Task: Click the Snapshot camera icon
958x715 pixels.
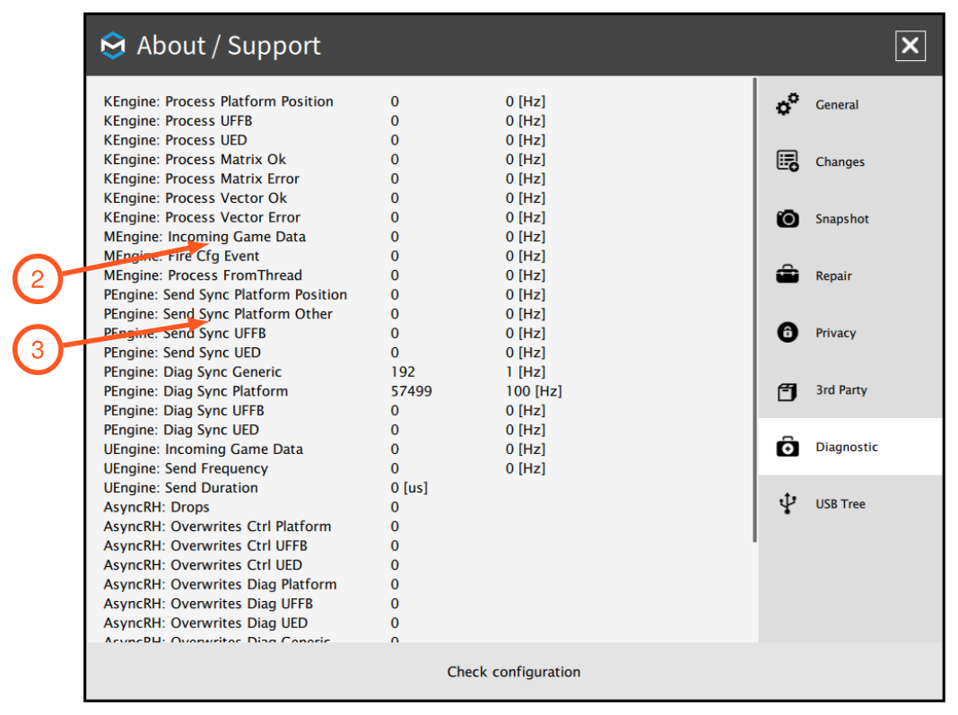Action: pos(788,218)
